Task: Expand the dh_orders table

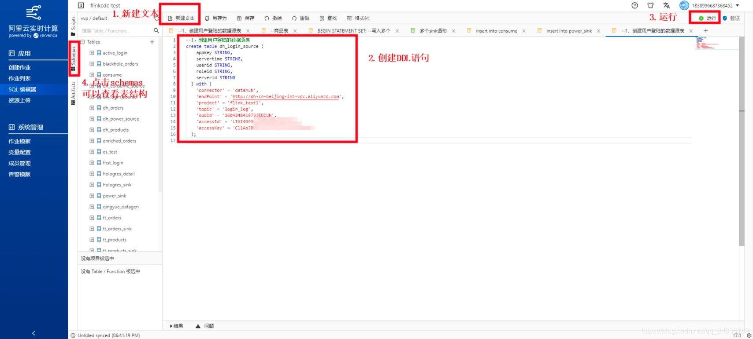Action: (92, 108)
